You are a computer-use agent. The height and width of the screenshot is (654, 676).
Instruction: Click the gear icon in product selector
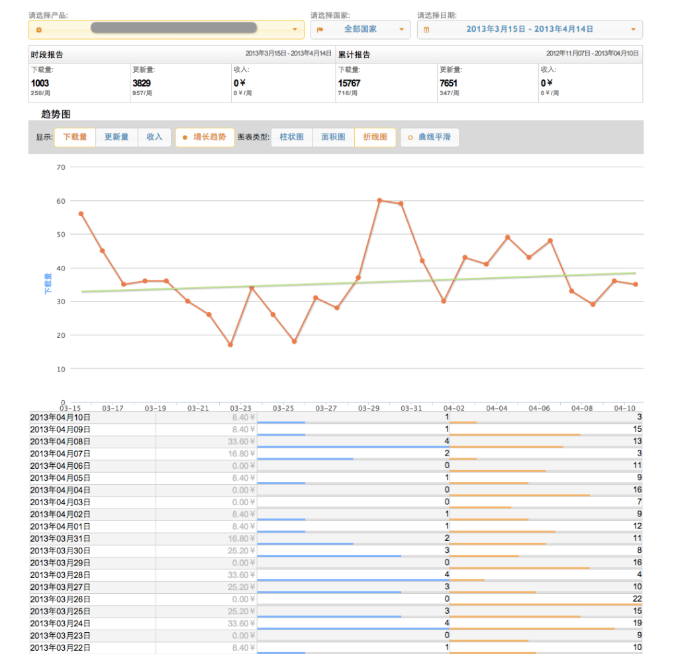(38, 30)
